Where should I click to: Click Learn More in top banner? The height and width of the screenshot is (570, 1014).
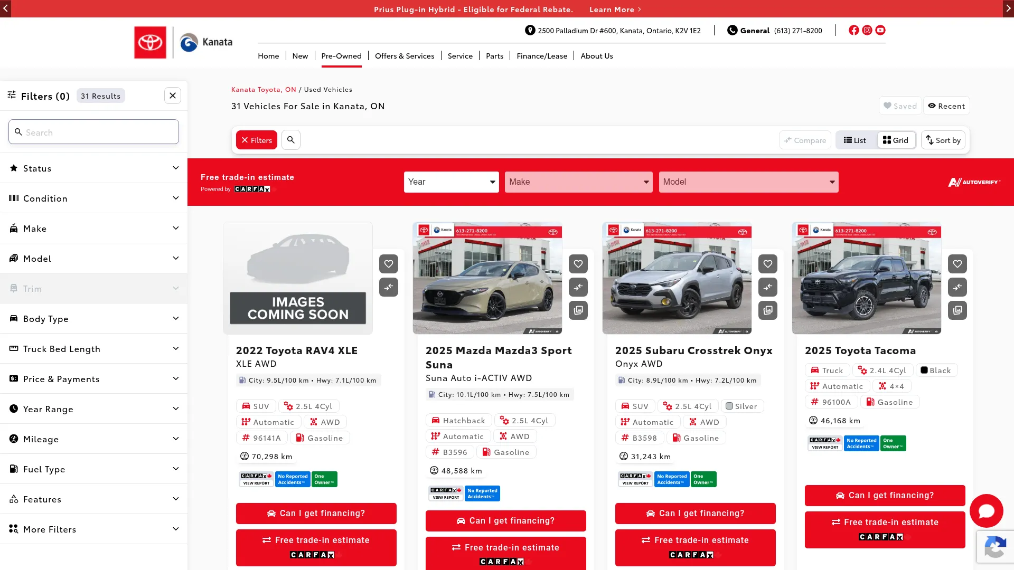615,9
